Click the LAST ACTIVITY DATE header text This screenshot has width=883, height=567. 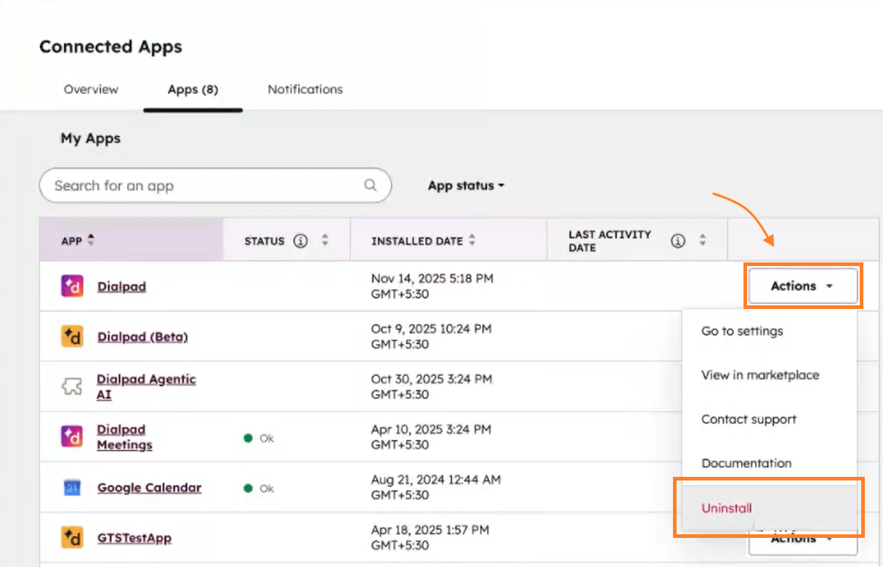[610, 241]
